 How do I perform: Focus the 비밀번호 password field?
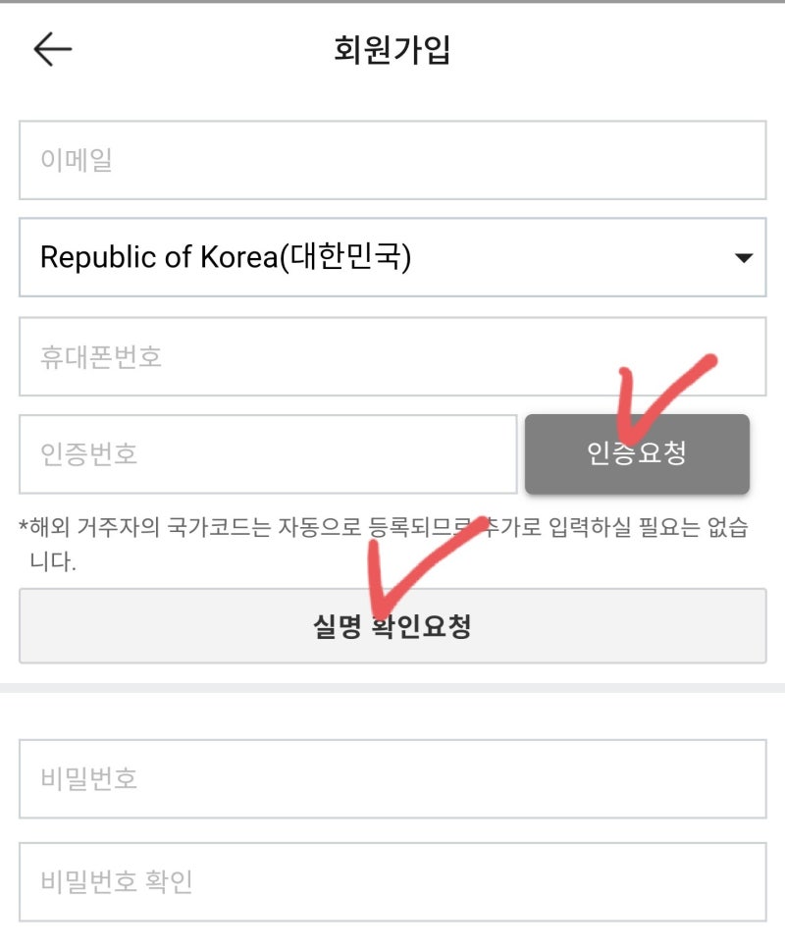coord(392,778)
